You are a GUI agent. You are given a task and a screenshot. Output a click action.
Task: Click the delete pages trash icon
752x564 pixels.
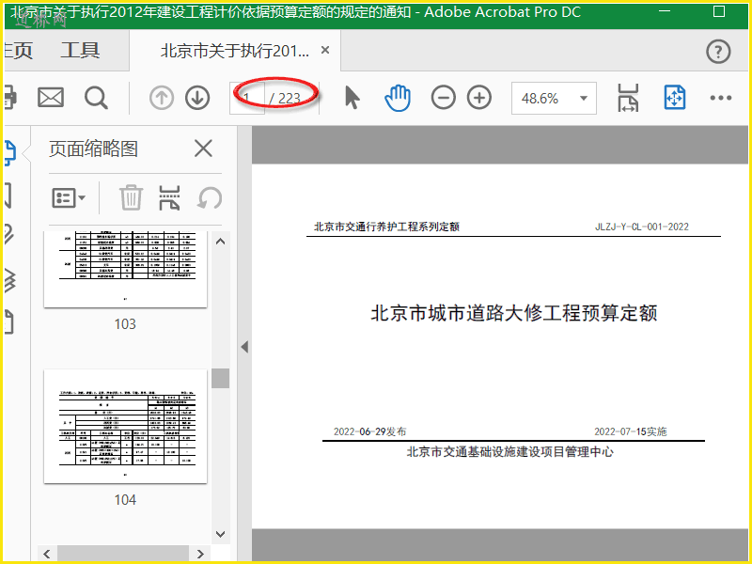click(131, 197)
